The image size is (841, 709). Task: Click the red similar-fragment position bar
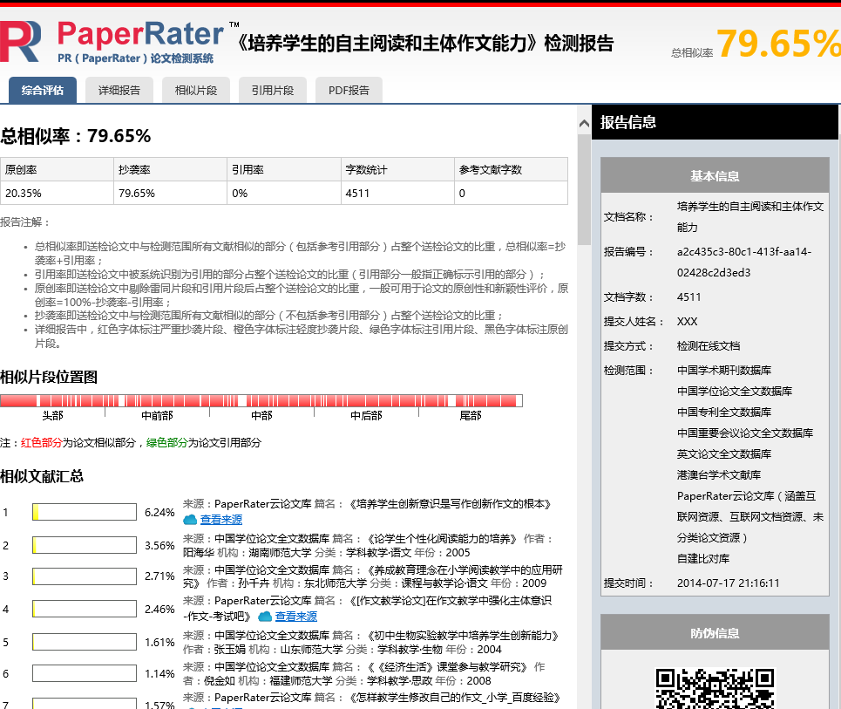pyautogui.click(x=261, y=400)
